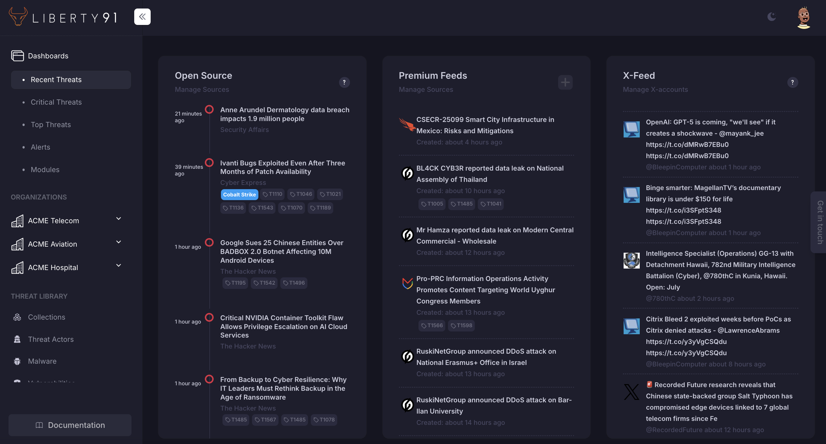This screenshot has height=444, width=826.
Task: Select Recent Threats in sidebar
Action: (x=71, y=80)
